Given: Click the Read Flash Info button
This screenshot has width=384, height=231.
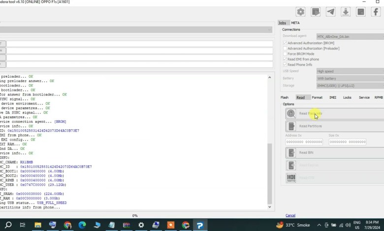Looking at the screenshot, I should (x=335, y=114).
